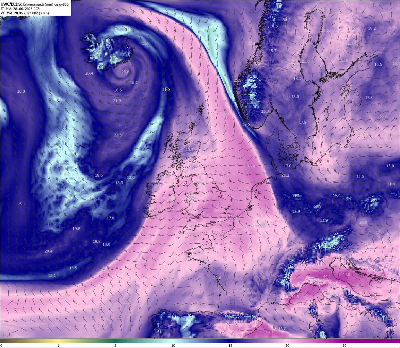This screenshot has width=400, height=348.
Task: Click the legend label '30' under the color bar
Action: click(287, 346)
